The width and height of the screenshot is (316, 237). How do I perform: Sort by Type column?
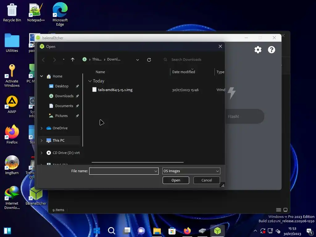pyautogui.click(x=220, y=72)
